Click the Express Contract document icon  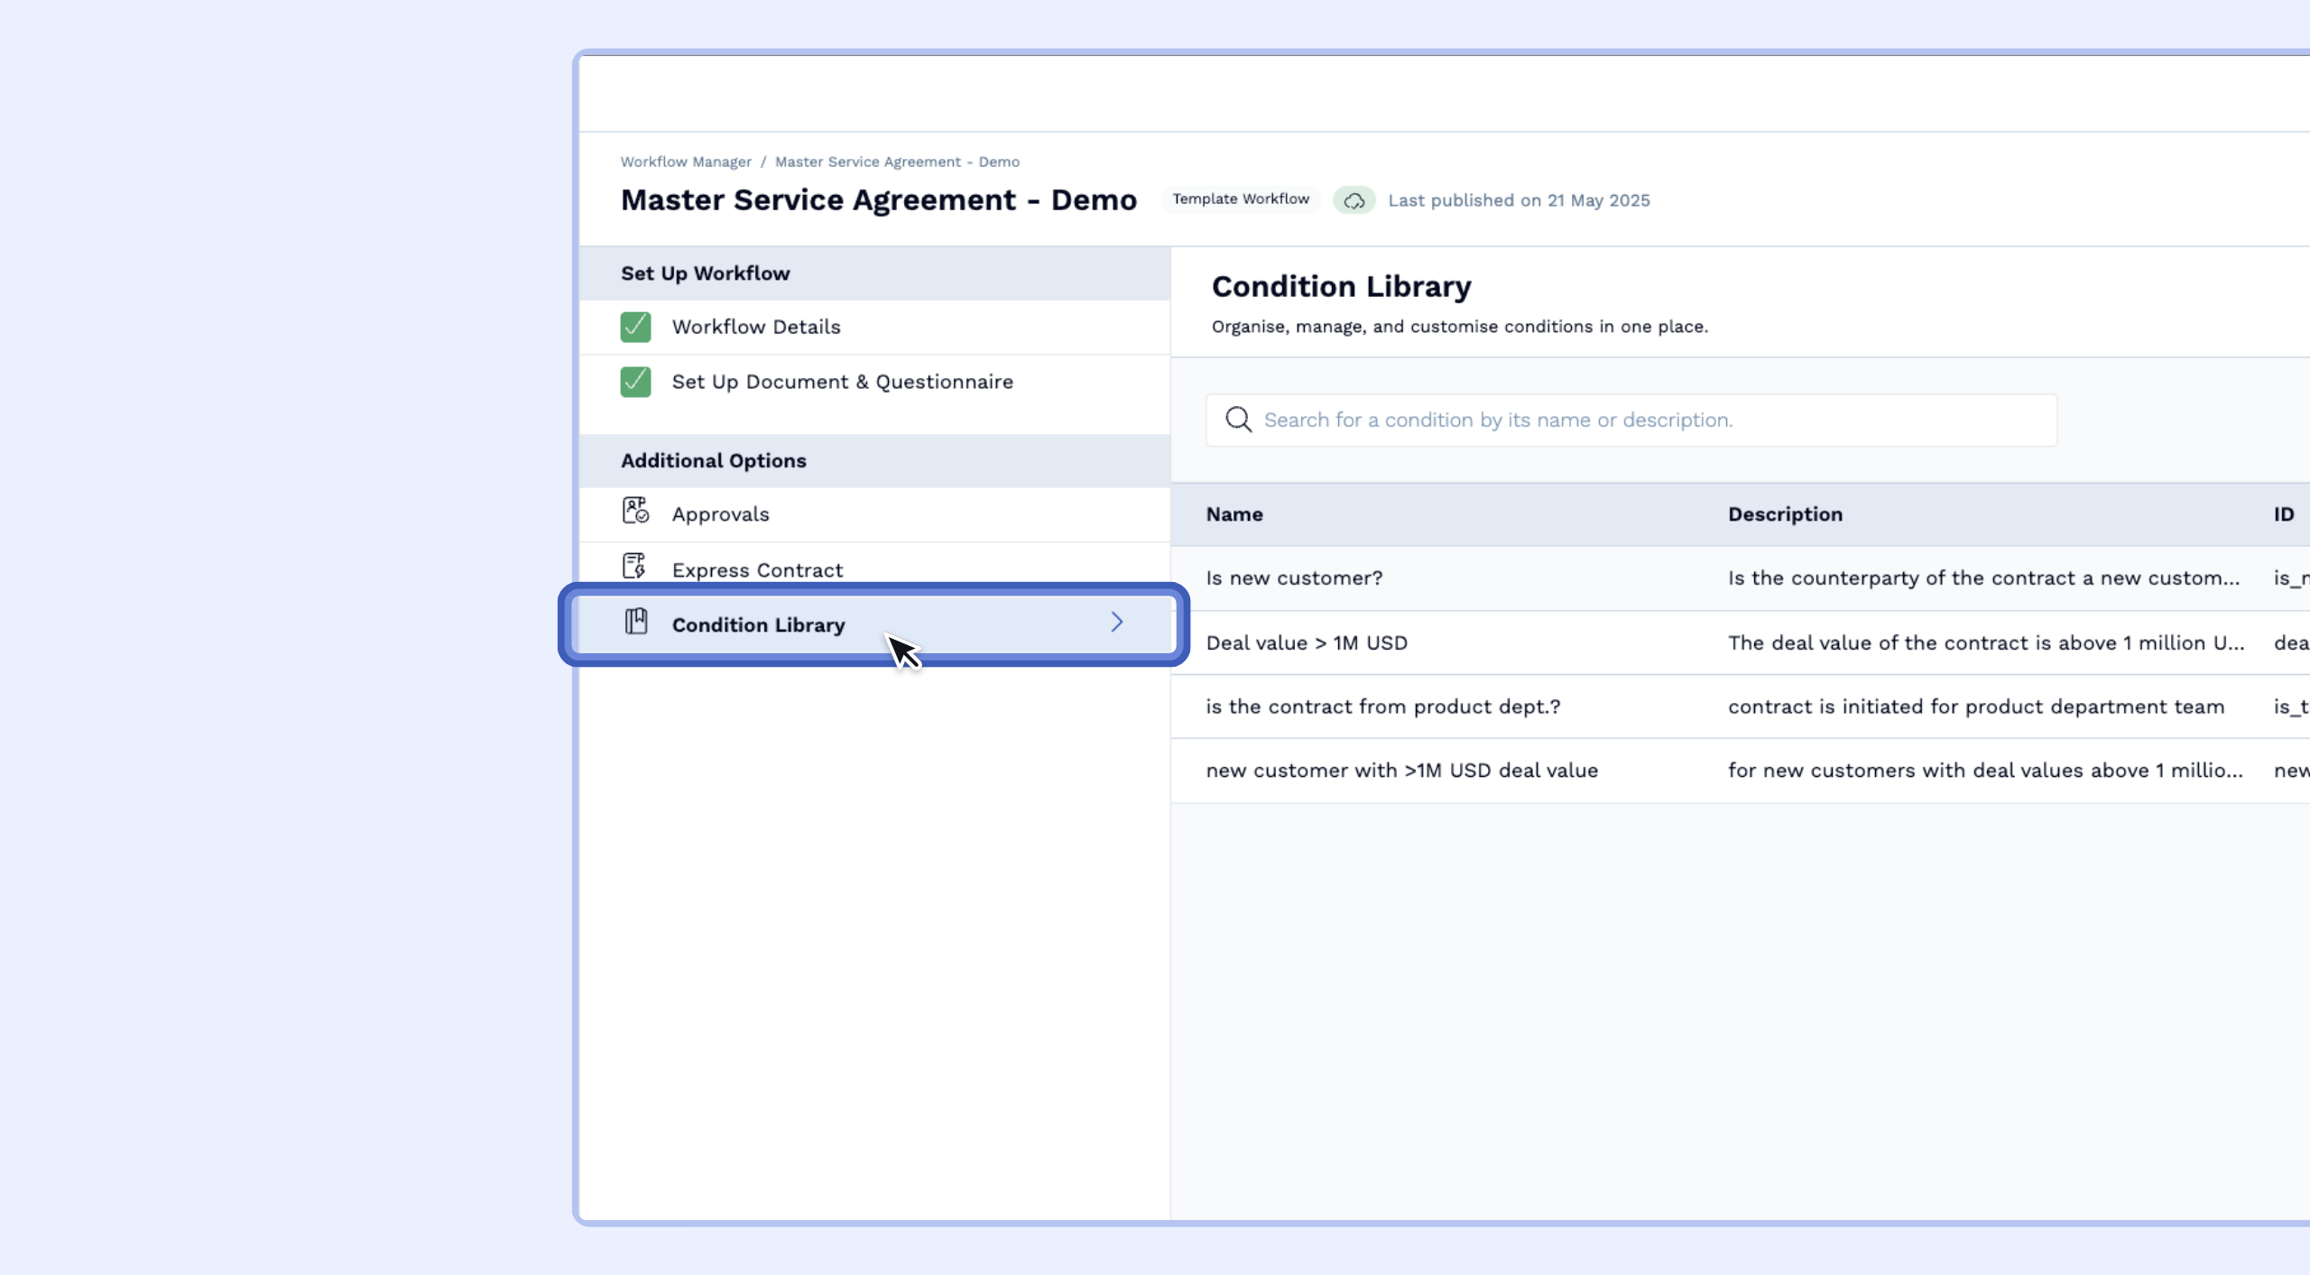[634, 567]
